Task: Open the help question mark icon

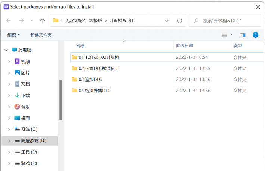Action: (x=255, y=35)
